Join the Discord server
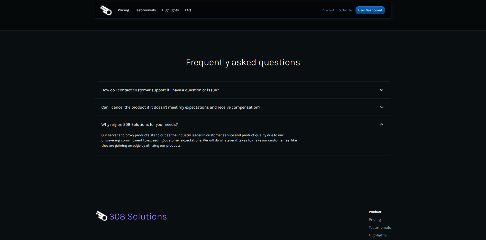Image resolution: width=486 pixels, height=240 pixels. tap(328, 10)
